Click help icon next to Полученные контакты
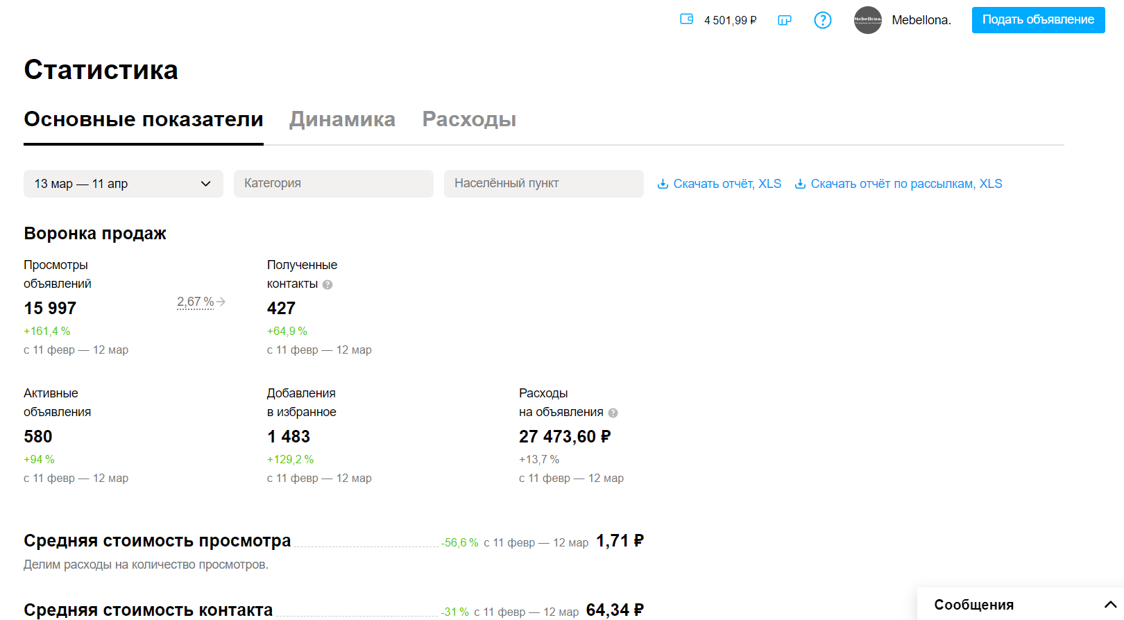The image size is (1124, 620). tap(327, 284)
